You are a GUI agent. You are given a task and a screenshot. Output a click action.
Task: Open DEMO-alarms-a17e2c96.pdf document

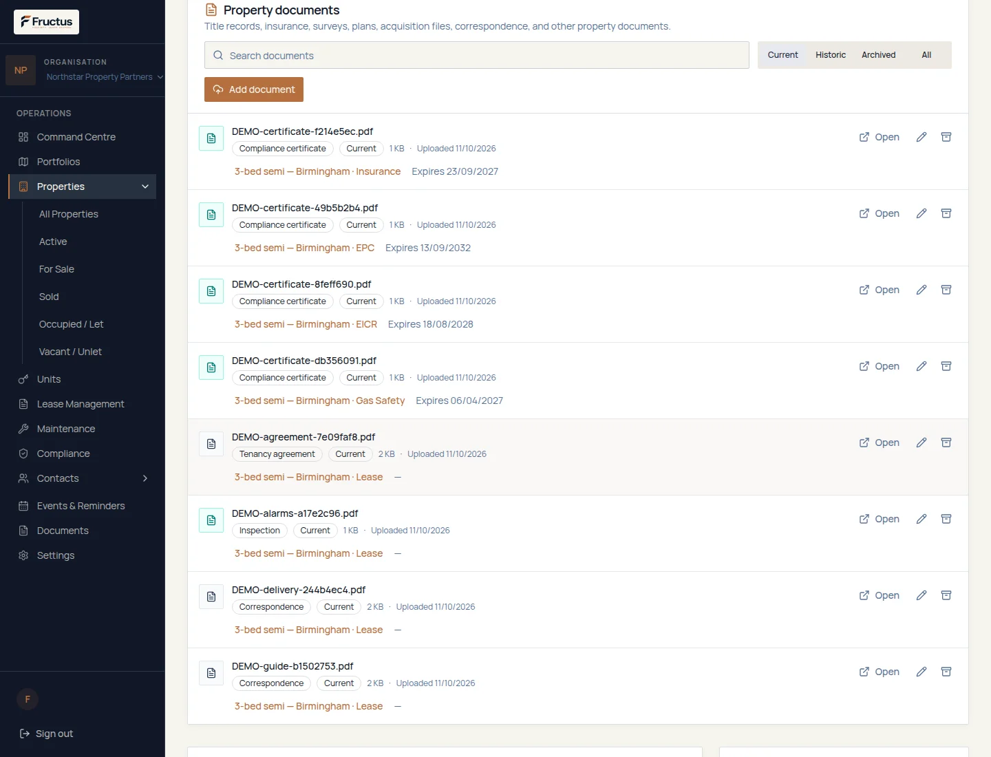[880, 519]
